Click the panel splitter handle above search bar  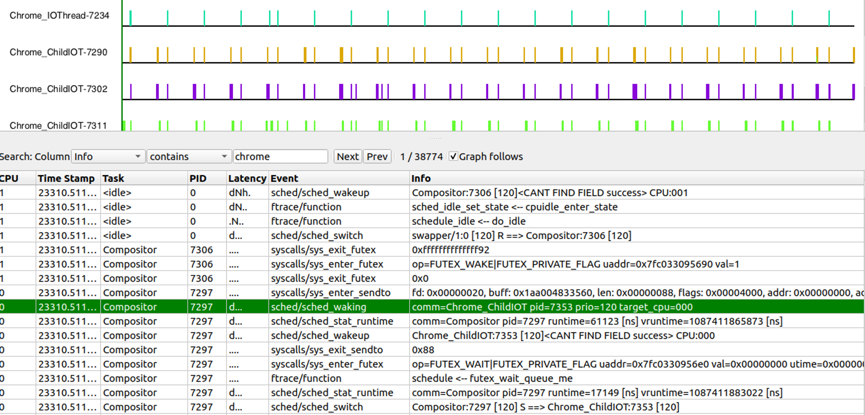pyautogui.click(x=436, y=138)
